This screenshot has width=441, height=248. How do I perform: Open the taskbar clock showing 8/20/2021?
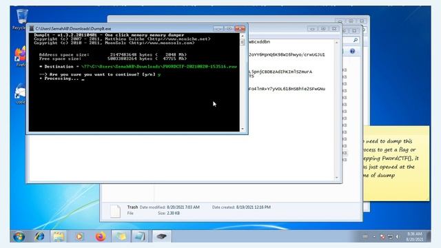coord(414,236)
